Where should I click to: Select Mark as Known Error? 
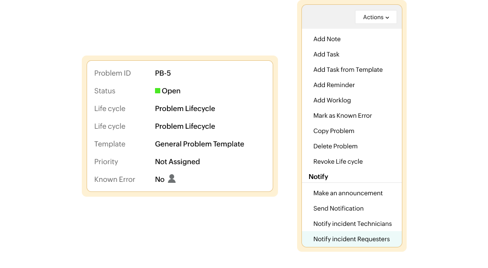click(343, 116)
